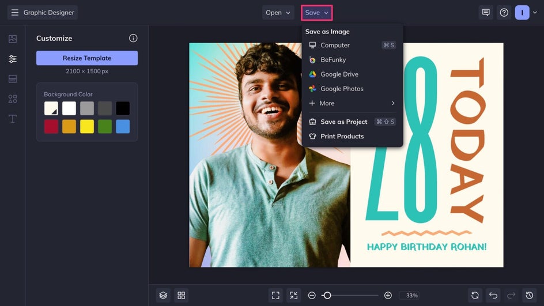Redo the last undone action
Image resolution: width=544 pixels, height=306 pixels.
511,295
